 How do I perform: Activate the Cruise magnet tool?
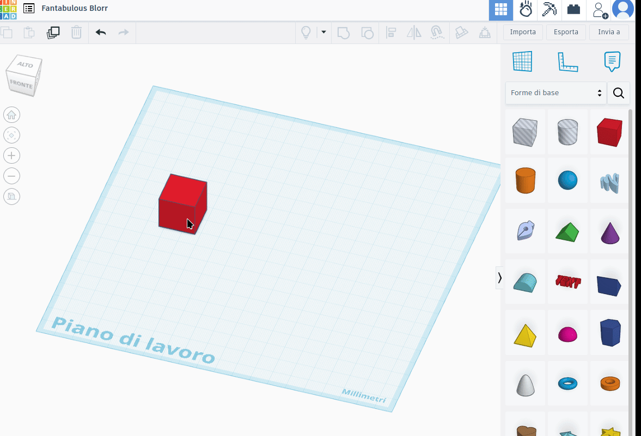pos(437,32)
